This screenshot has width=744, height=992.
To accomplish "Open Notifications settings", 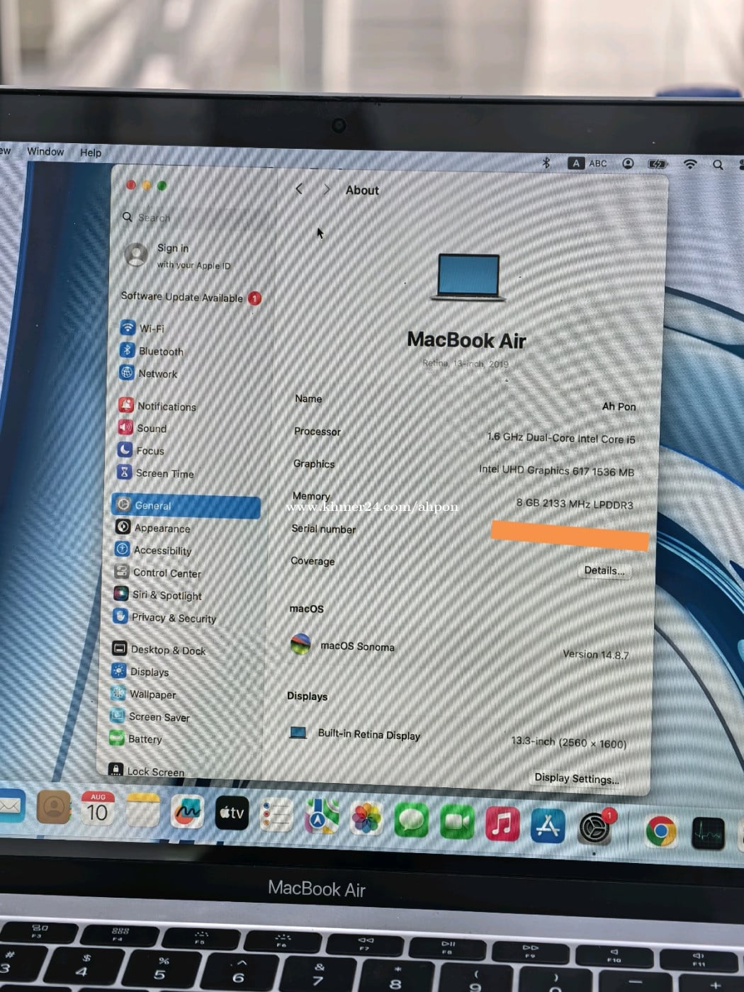I will pos(157,405).
